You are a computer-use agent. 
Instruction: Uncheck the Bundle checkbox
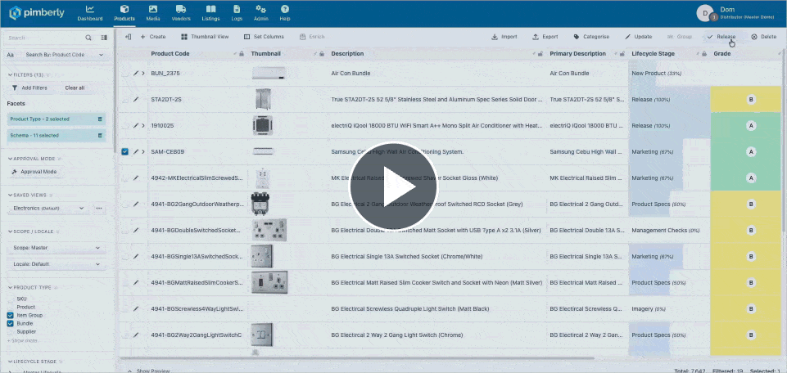click(x=10, y=323)
